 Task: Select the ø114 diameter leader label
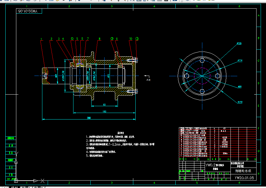point(240,60)
